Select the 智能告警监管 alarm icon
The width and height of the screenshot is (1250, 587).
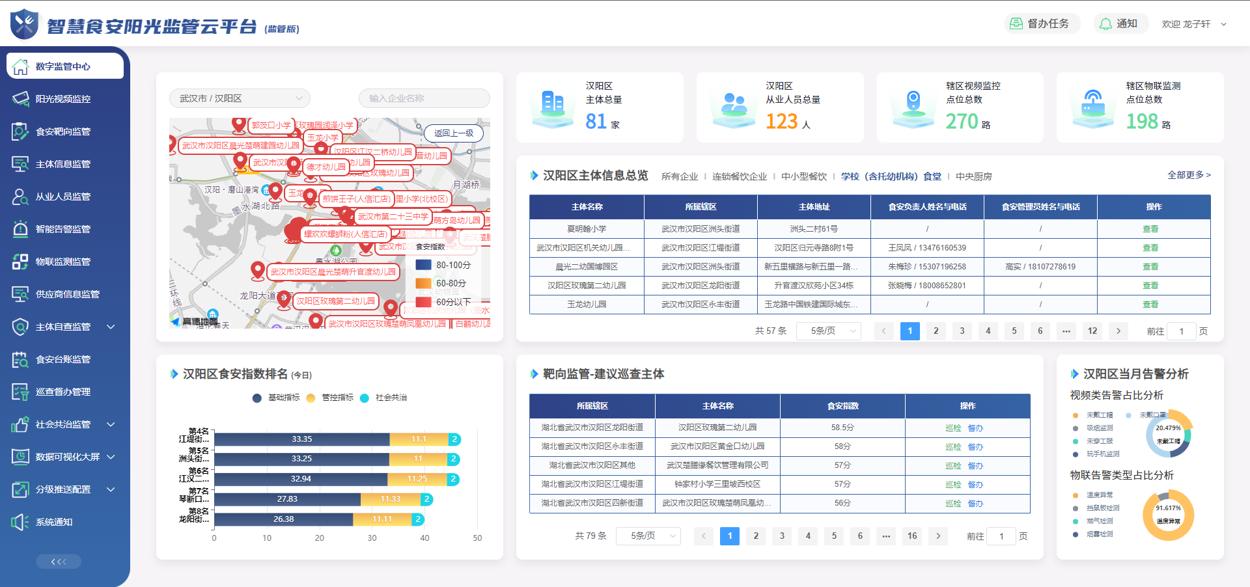coord(21,229)
